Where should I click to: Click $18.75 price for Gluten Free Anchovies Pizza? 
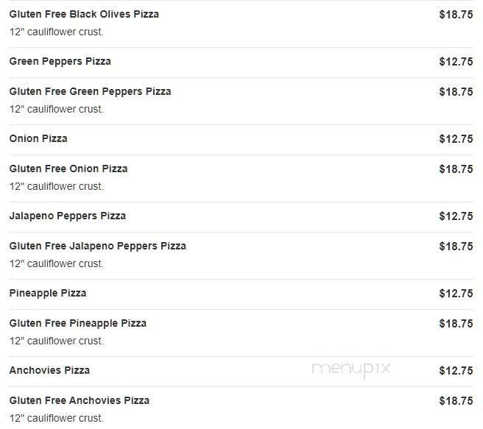[x=456, y=401]
